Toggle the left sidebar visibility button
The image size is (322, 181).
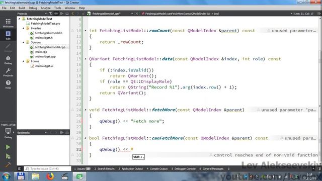tap(20, 169)
